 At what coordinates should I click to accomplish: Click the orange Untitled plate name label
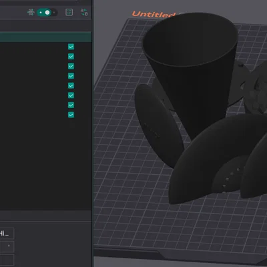tap(154, 14)
